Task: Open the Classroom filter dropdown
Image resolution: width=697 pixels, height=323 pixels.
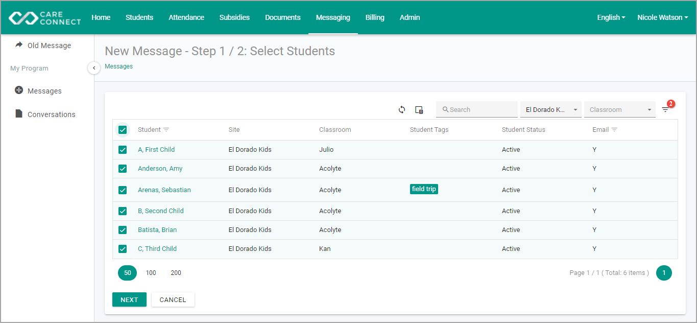Action: click(620, 109)
